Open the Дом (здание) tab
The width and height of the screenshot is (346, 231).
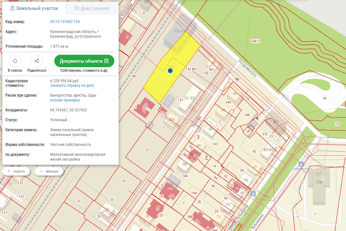coord(91,8)
